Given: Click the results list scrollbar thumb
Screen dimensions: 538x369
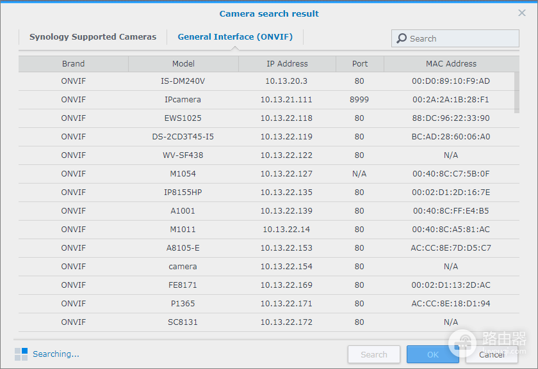Looking at the screenshot, I should coord(517,93).
